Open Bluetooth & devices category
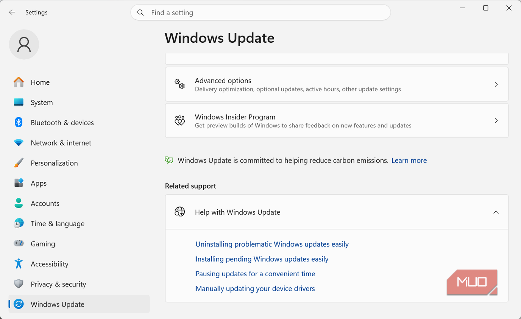This screenshot has width=521, height=319. point(79,122)
